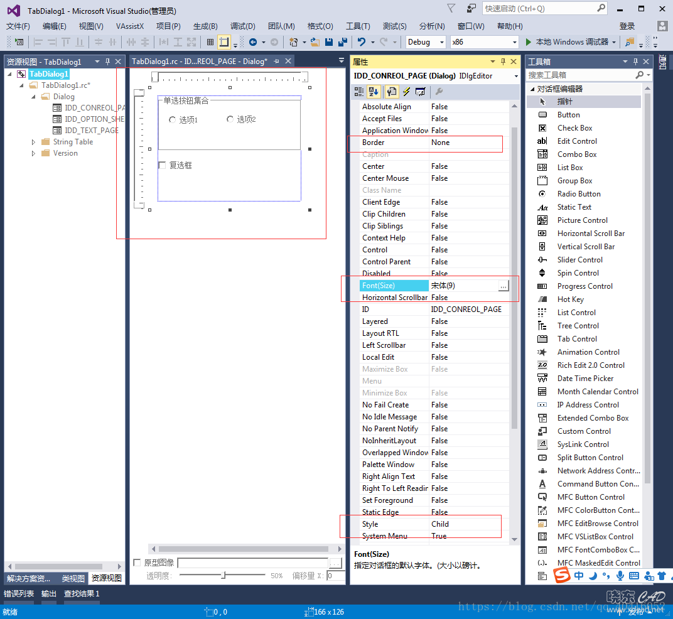Expand the String Table tree node
Image resolution: width=673 pixels, height=619 pixels.
[x=33, y=142]
